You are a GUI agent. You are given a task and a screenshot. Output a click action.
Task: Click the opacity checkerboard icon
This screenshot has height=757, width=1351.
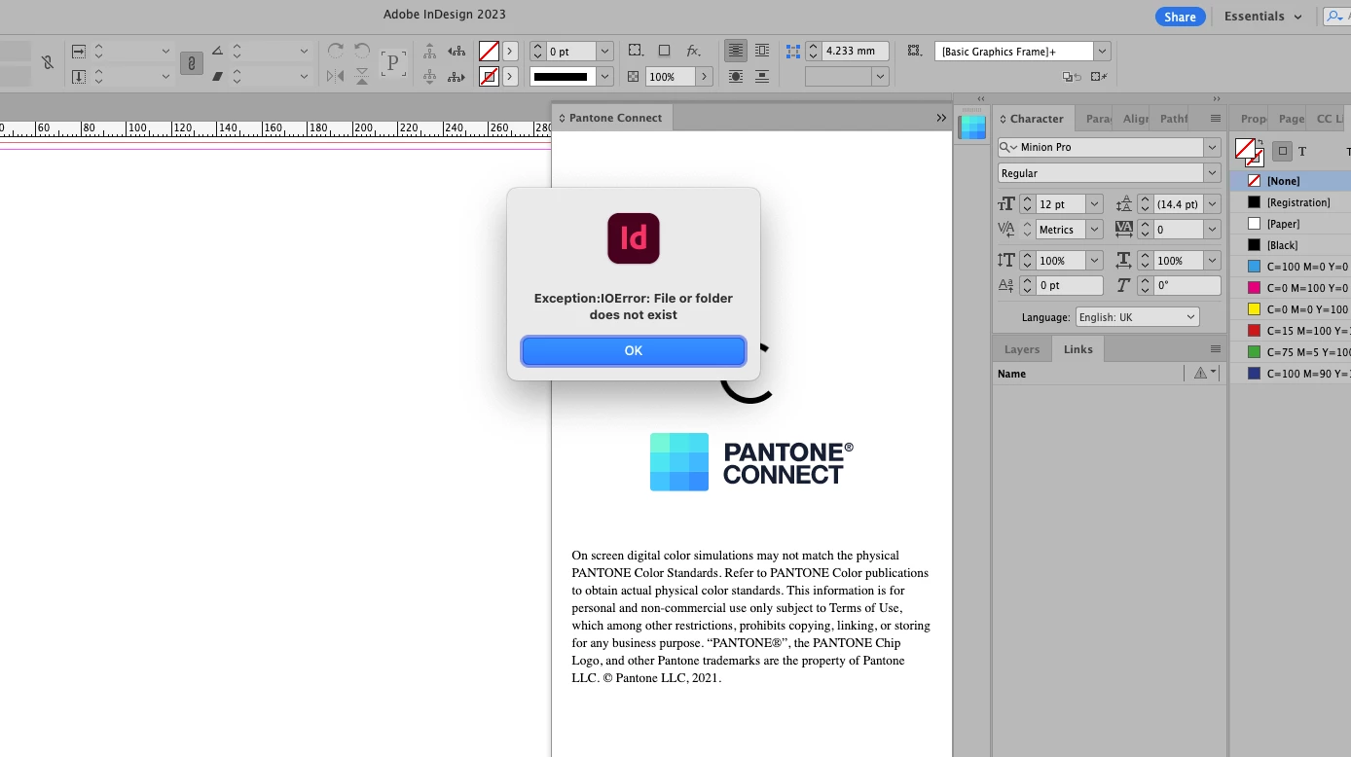[x=634, y=76]
